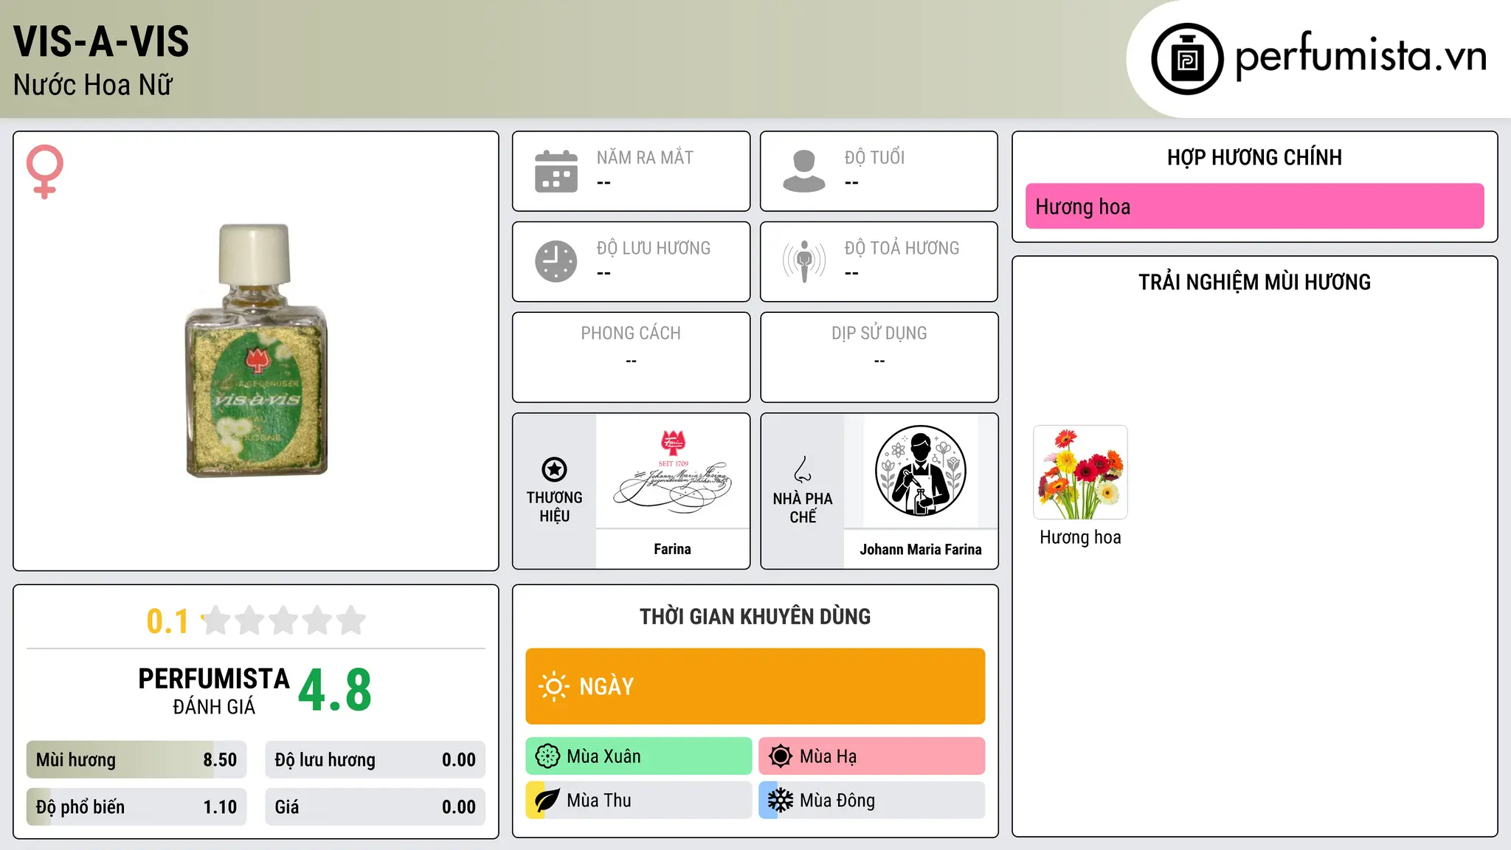Click the pink female gender symbol
1511x850 pixels.
point(44,171)
